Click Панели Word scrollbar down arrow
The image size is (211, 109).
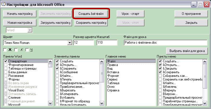pos(50,103)
